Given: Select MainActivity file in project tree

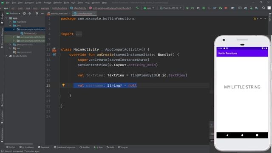Looking at the screenshot, I should coord(28,33).
